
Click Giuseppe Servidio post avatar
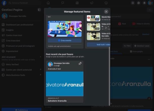[x=50, y=64]
